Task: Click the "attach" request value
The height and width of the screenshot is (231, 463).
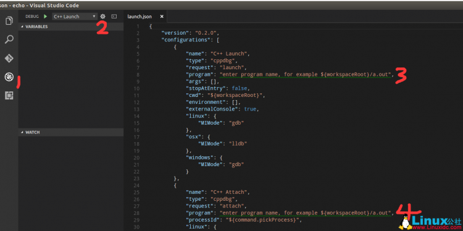Action: point(232,206)
